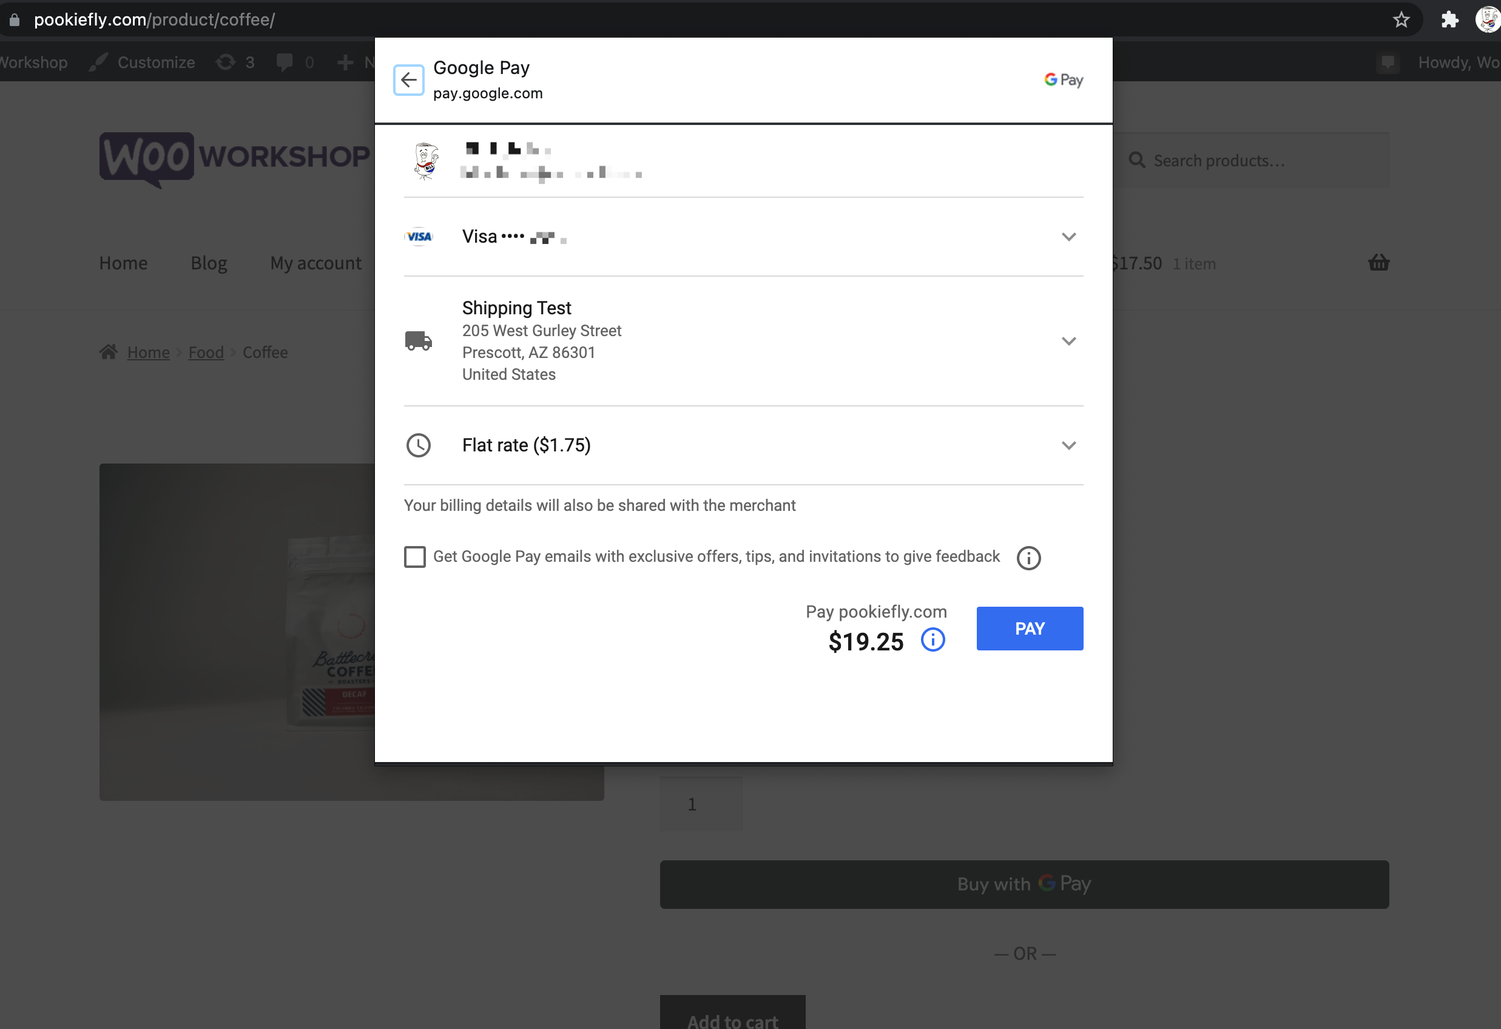Open the blue info icon next to $19.25
The width and height of the screenshot is (1501, 1029).
coord(933,640)
